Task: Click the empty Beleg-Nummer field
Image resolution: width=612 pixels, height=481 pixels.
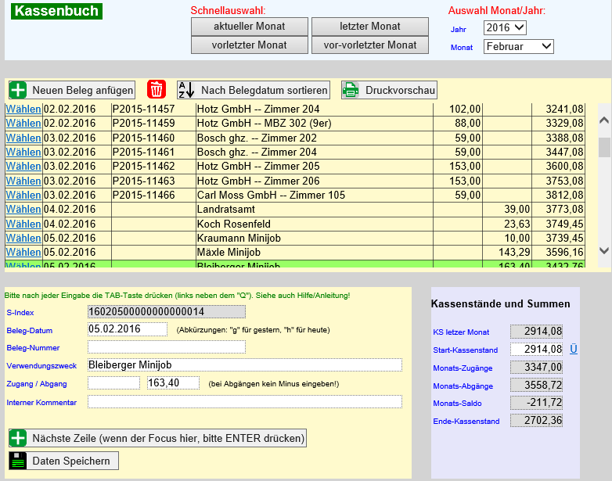Action: click(x=167, y=346)
